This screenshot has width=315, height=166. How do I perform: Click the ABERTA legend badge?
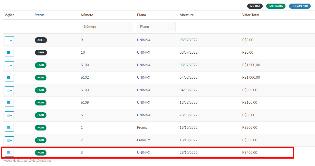point(255,6)
